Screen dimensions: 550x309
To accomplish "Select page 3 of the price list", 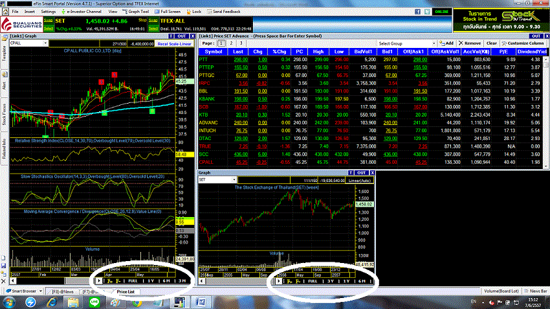I will pos(241,43).
